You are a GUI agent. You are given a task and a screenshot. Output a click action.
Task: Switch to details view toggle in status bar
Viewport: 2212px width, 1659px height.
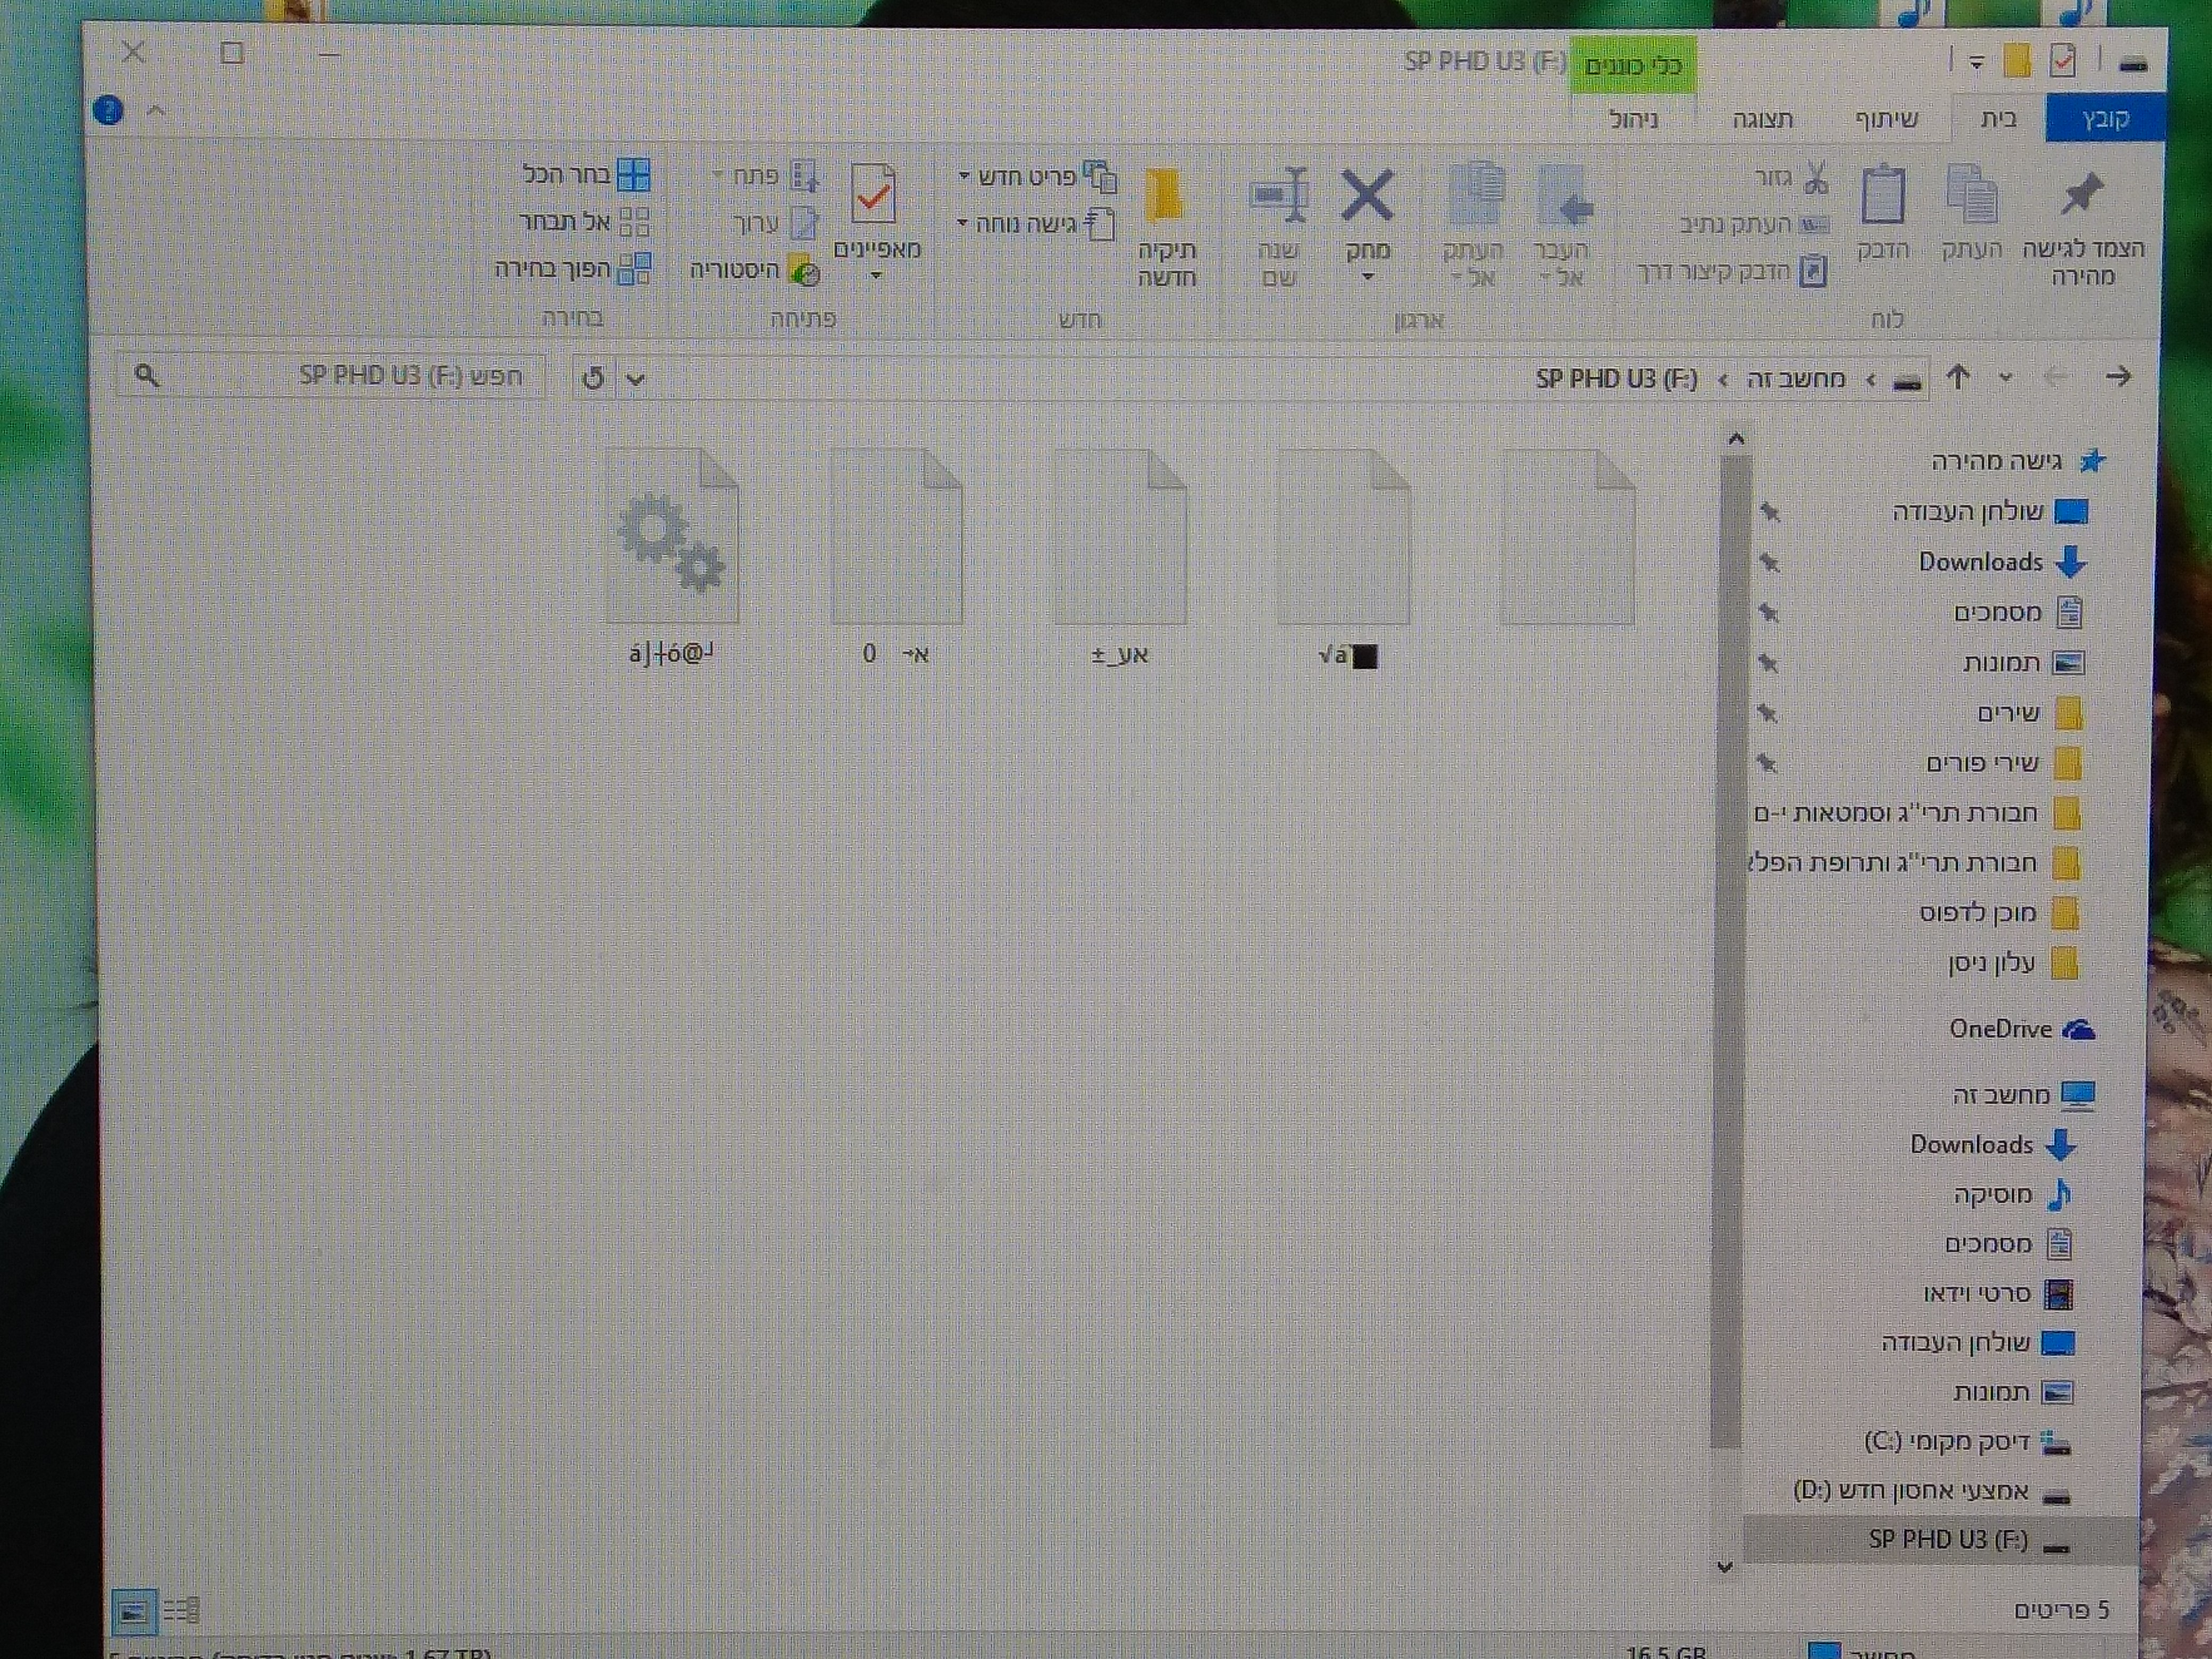point(182,1610)
